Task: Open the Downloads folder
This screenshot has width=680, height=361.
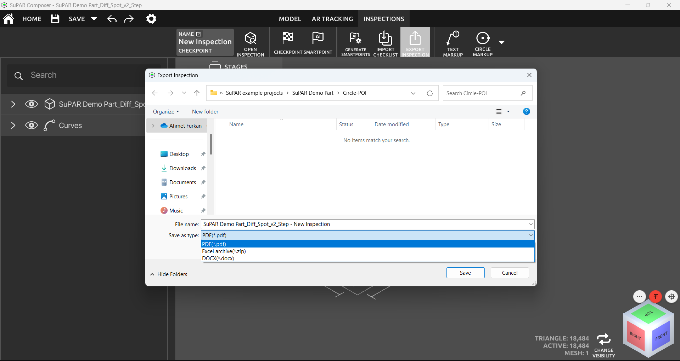Action: pyautogui.click(x=182, y=168)
